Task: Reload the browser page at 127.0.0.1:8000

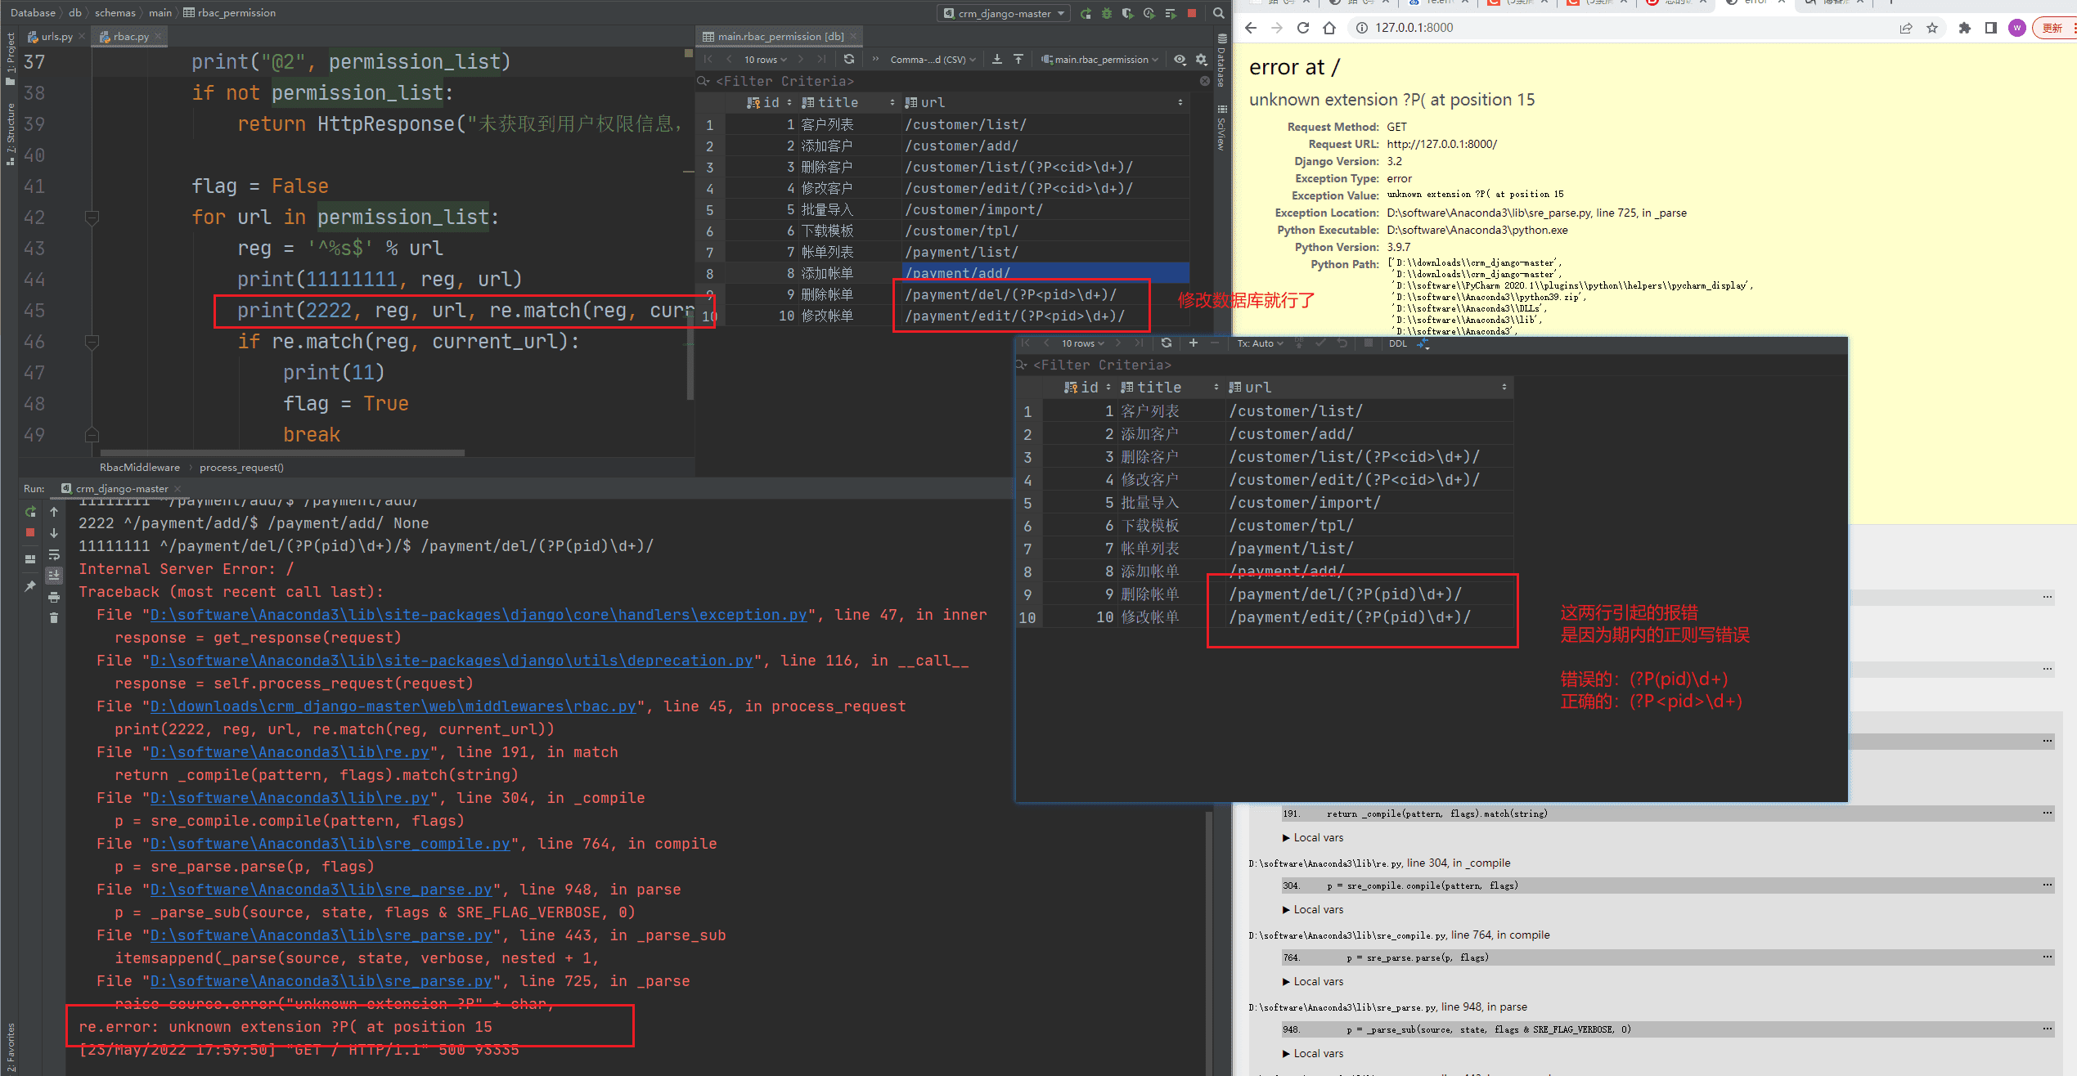Action: (1303, 28)
